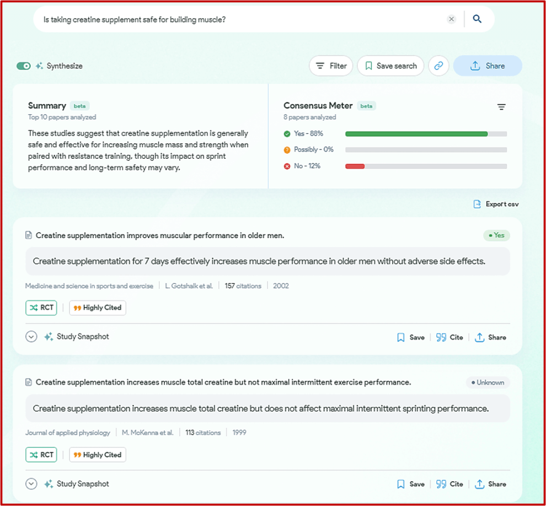
Task: Click document icon beside intermittent exercise paper
Action: [29, 383]
